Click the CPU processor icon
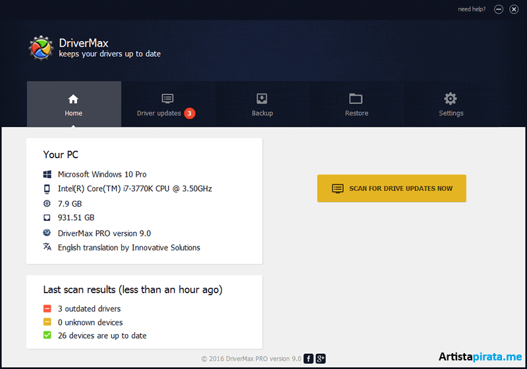 coord(47,188)
